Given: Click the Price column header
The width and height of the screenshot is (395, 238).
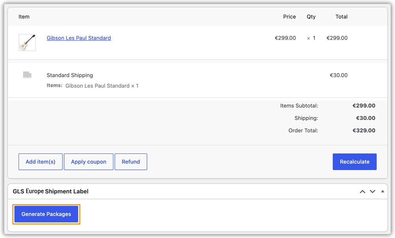Looking at the screenshot, I should (290, 17).
